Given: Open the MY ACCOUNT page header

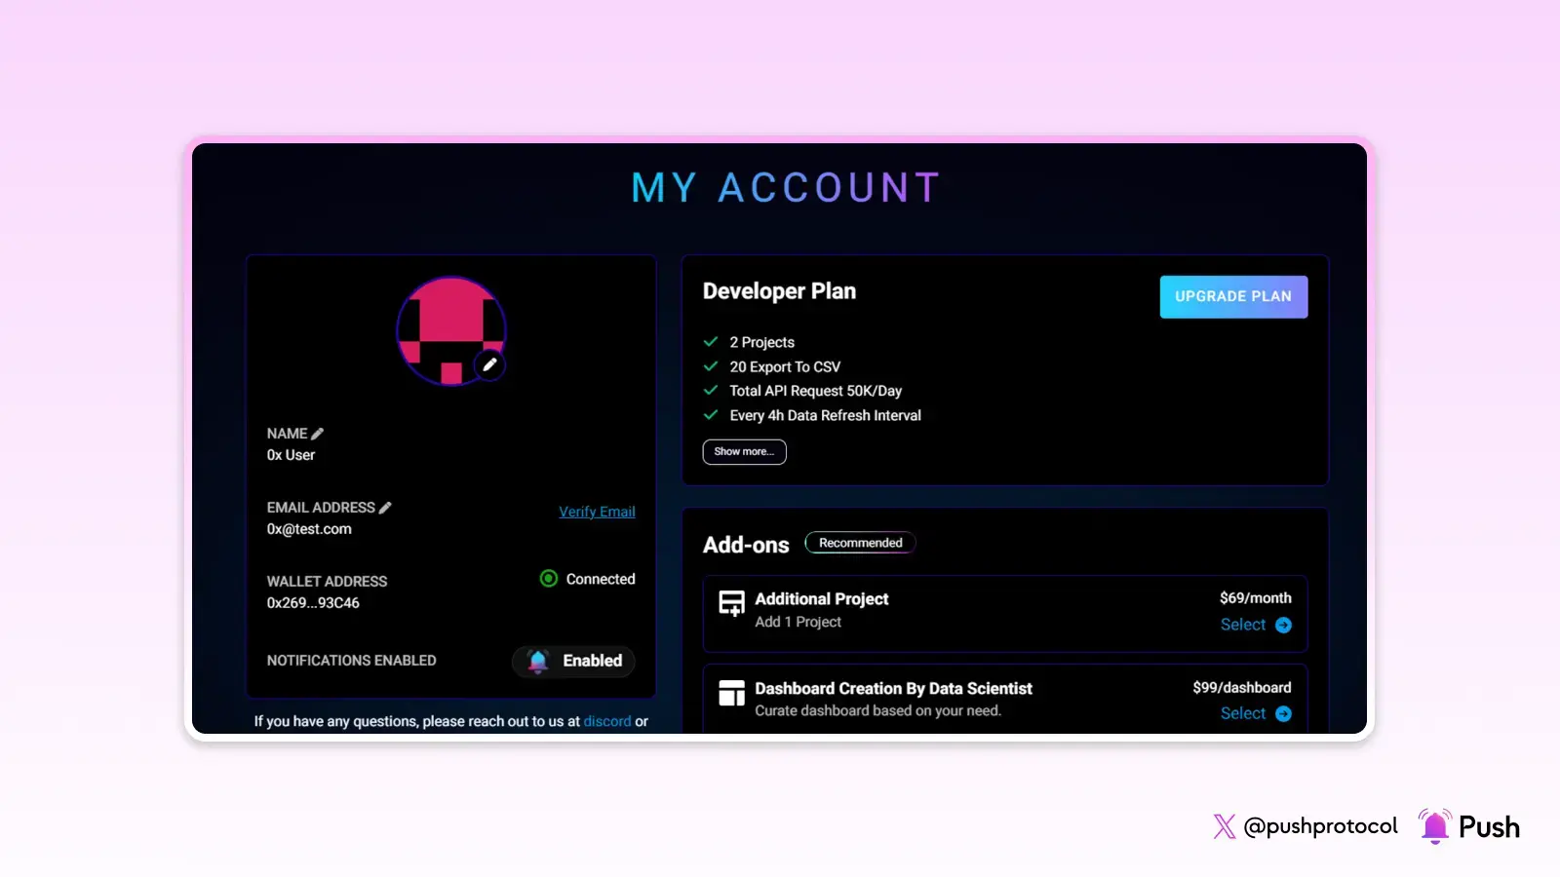Looking at the screenshot, I should pyautogui.click(x=785, y=187).
